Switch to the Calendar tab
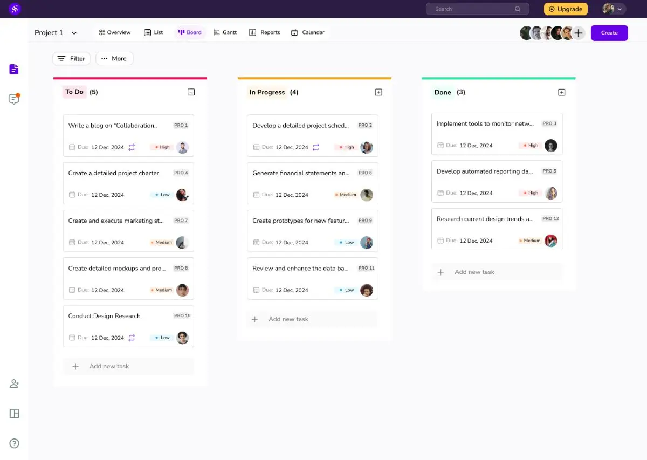 (x=307, y=32)
